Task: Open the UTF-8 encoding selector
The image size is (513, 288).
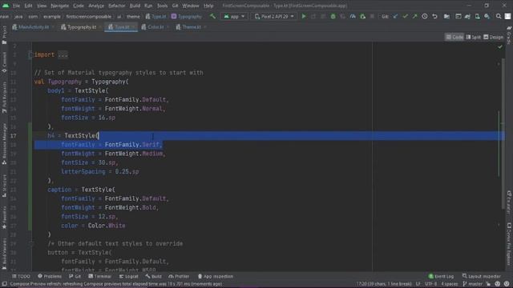Action: 431,284
